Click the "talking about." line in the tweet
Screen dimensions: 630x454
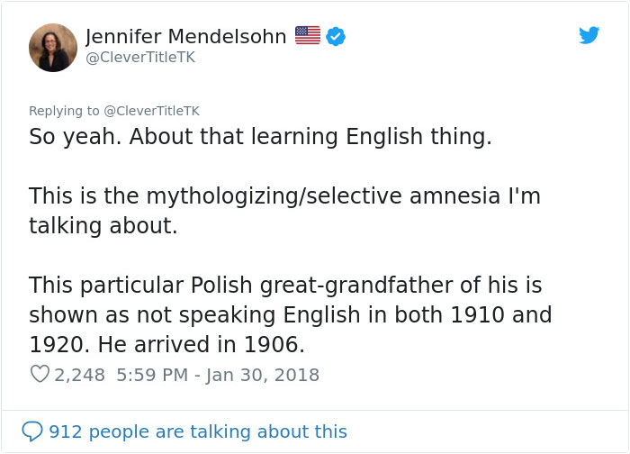pos(103,225)
